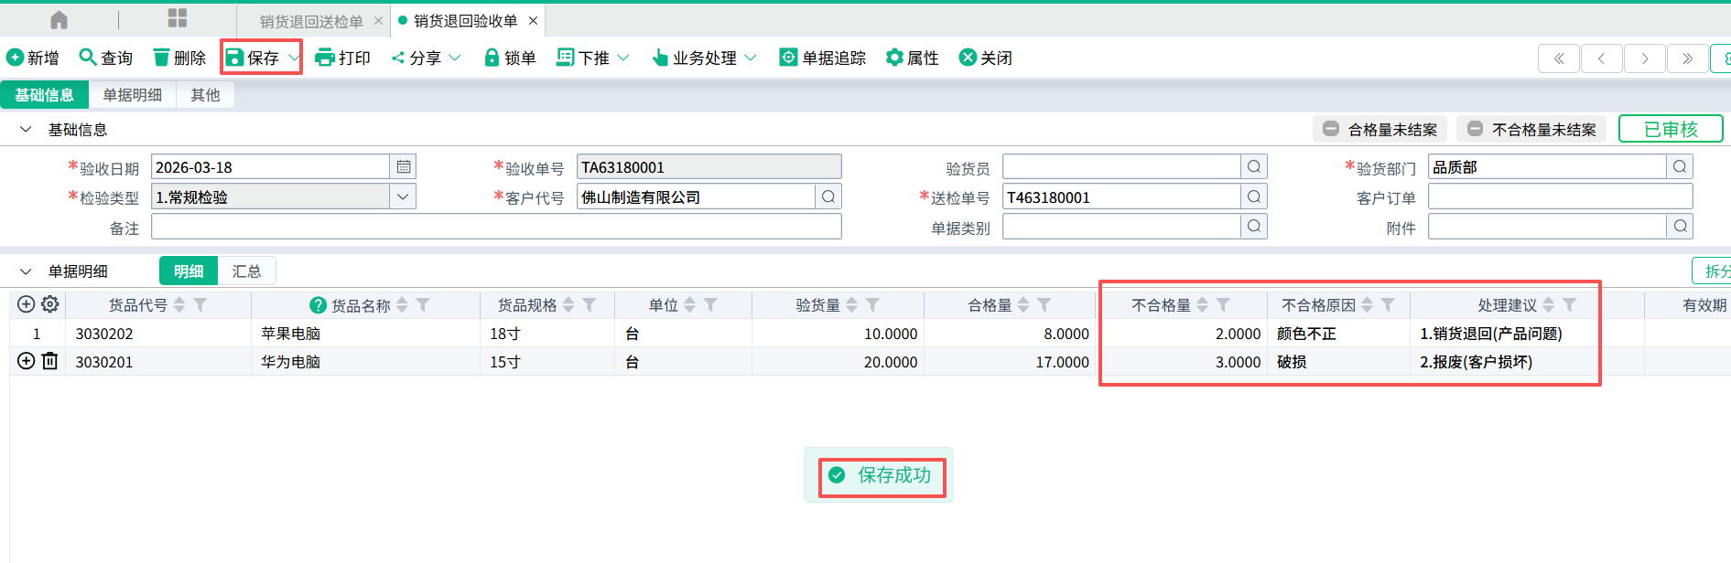Click the search icon in 客户代号 field
Screen dimensions: 1731x563
[x=828, y=197]
